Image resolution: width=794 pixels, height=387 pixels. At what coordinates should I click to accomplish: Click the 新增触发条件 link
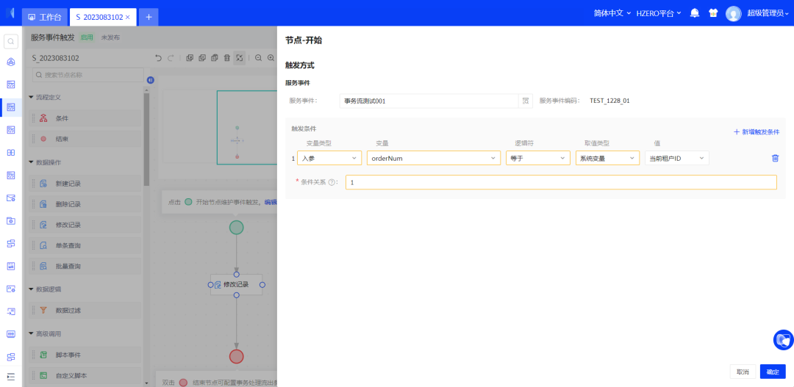[756, 132]
